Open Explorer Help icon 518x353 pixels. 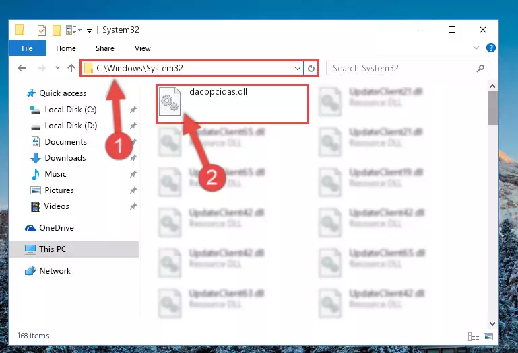(x=490, y=48)
